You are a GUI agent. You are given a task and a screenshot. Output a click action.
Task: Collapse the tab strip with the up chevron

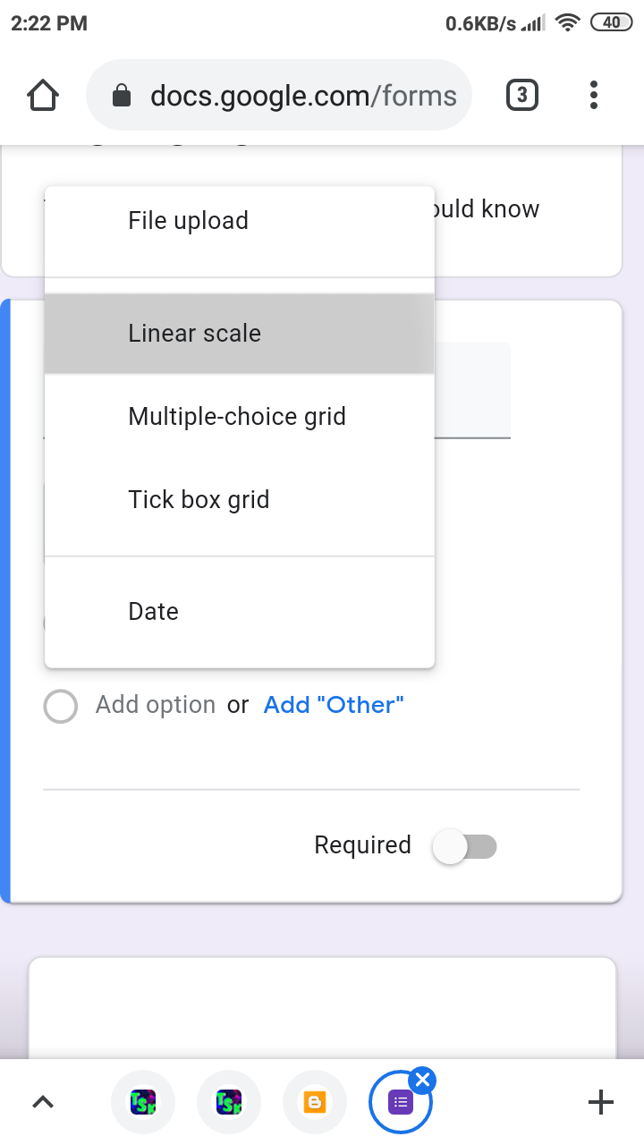coord(43,1102)
